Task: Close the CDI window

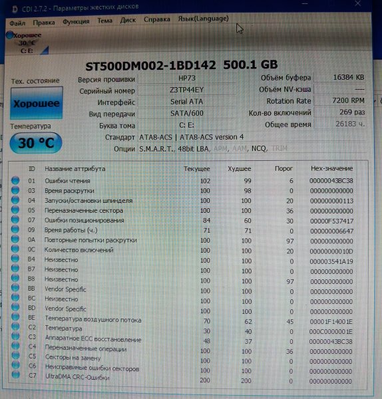Action: click(357, 3)
